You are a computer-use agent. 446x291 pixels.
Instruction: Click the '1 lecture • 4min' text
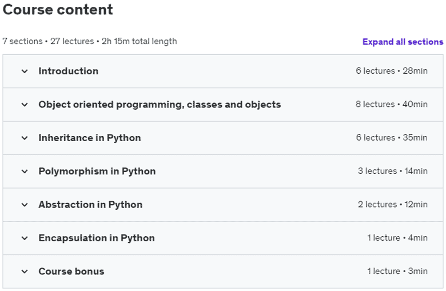[x=397, y=238]
